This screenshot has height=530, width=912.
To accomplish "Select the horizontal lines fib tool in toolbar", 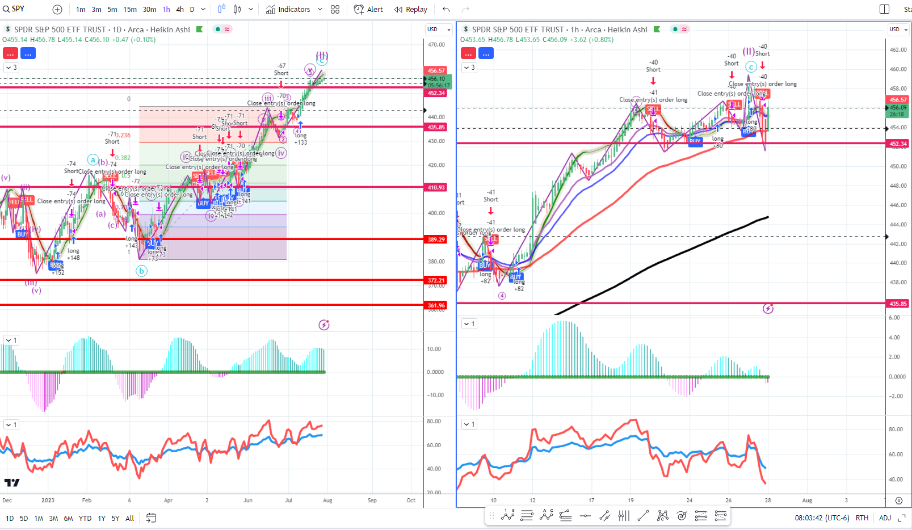I will pos(527,515).
